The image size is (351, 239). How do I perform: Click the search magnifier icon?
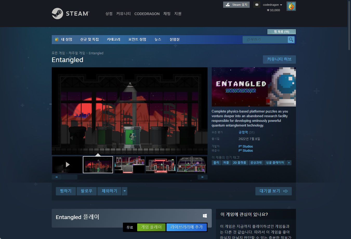pos(291,39)
